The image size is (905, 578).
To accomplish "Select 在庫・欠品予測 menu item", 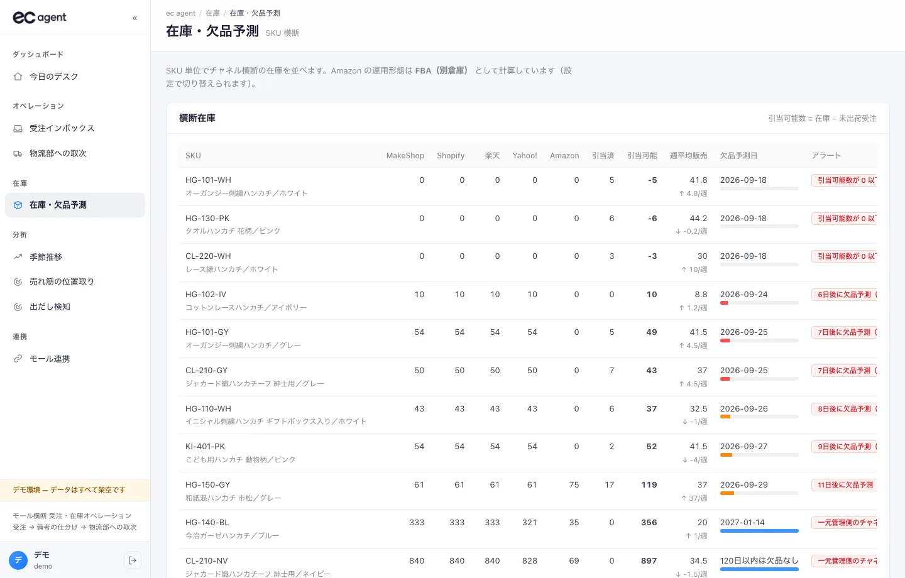I will (75, 205).
